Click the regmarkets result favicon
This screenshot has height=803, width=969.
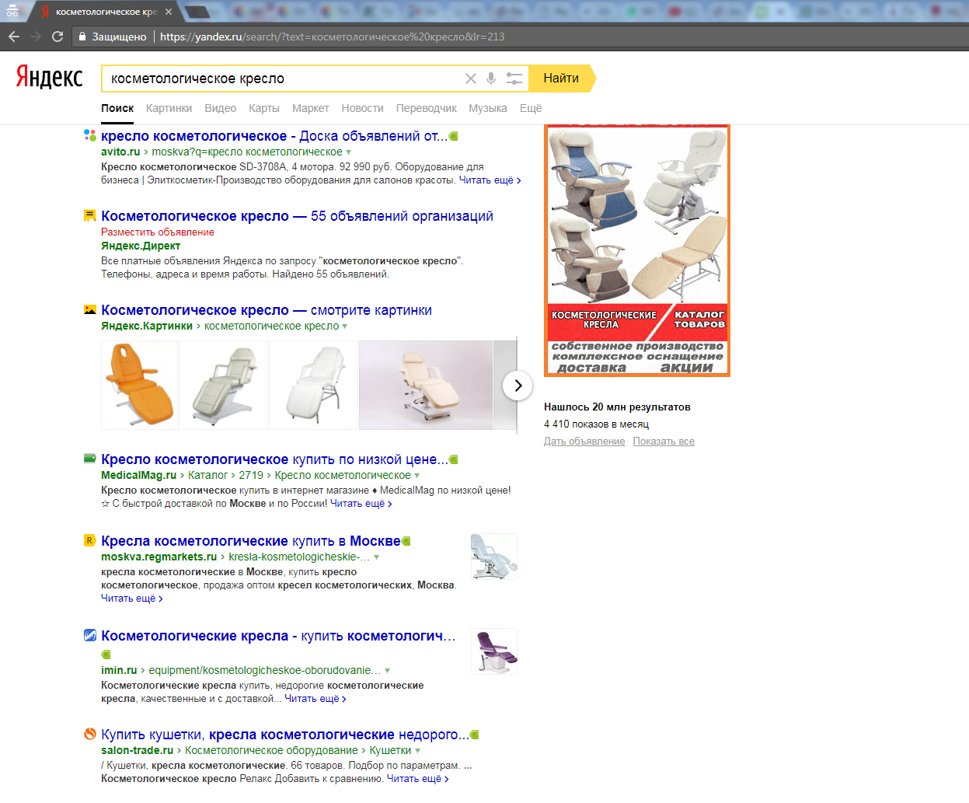[90, 540]
